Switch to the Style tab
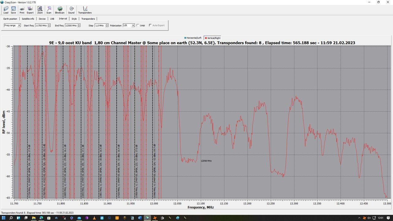The width and height of the screenshot is (393, 221). (74, 19)
